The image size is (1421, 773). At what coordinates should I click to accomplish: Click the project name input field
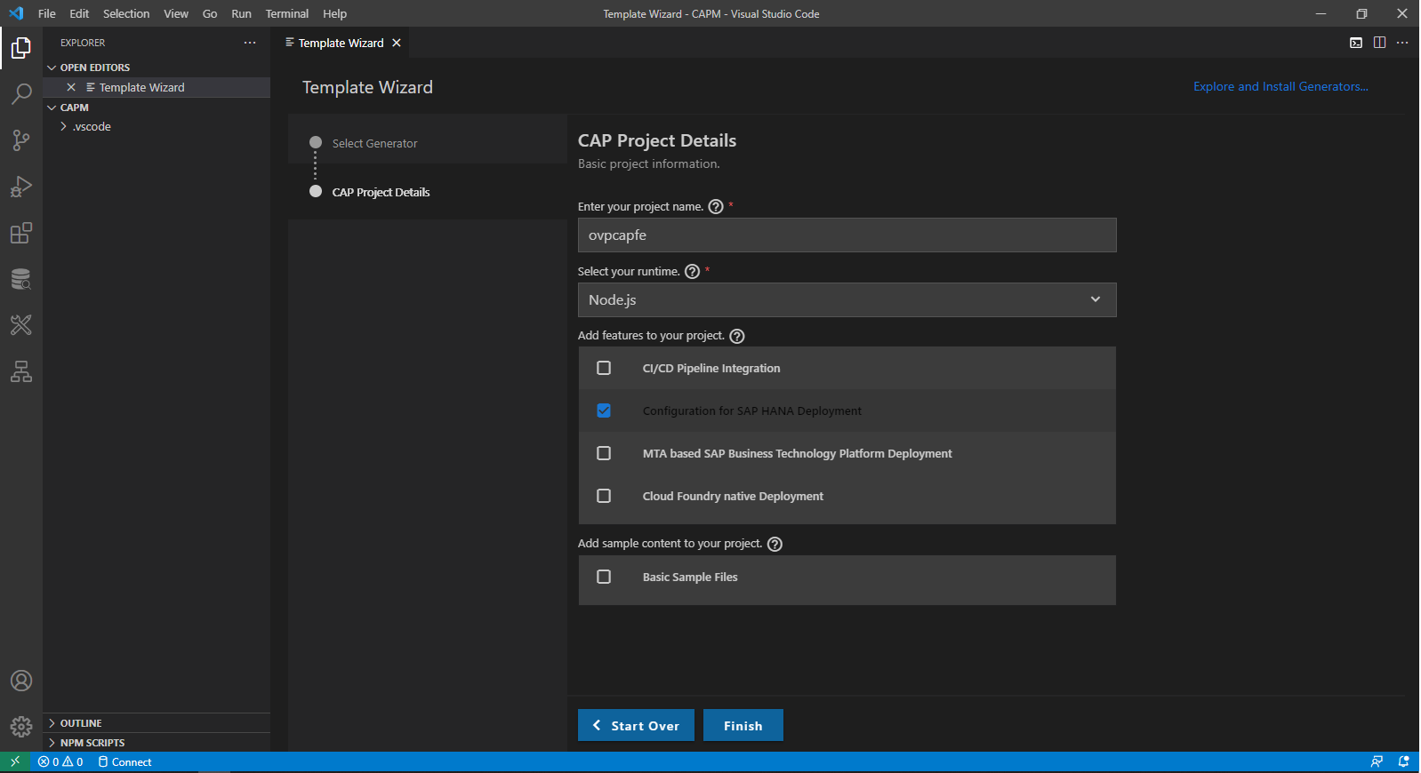click(847, 235)
